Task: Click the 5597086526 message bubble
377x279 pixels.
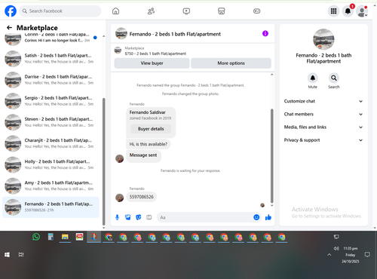Action: tap(142, 197)
